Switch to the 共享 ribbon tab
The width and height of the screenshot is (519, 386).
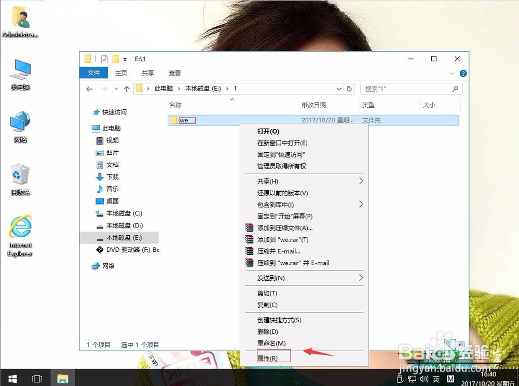click(147, 73)
